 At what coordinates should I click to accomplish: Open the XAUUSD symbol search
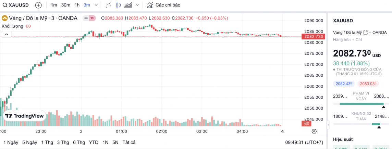point(16,5)
